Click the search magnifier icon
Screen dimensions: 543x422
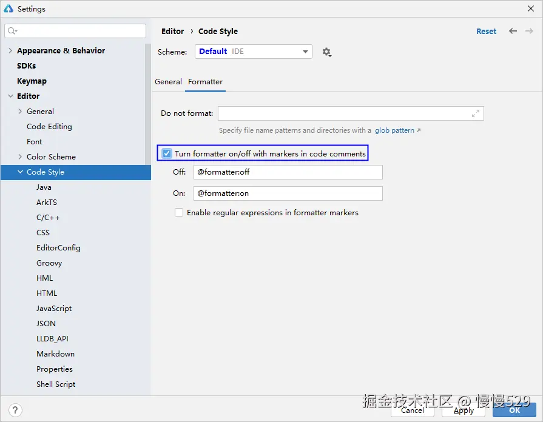coord(12,31)
